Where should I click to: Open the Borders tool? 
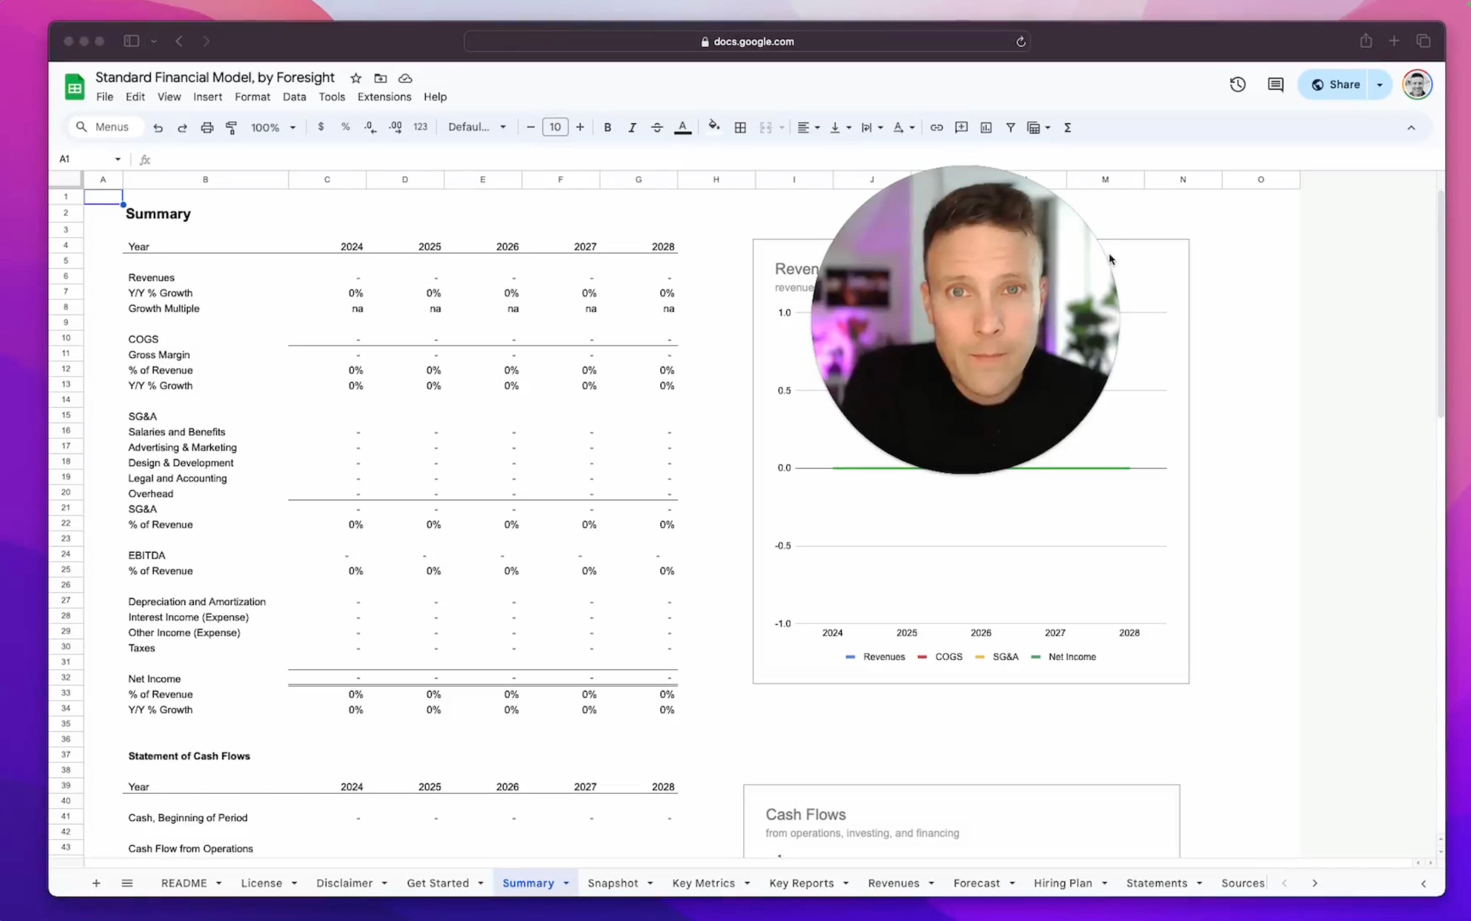click(740, 127)
